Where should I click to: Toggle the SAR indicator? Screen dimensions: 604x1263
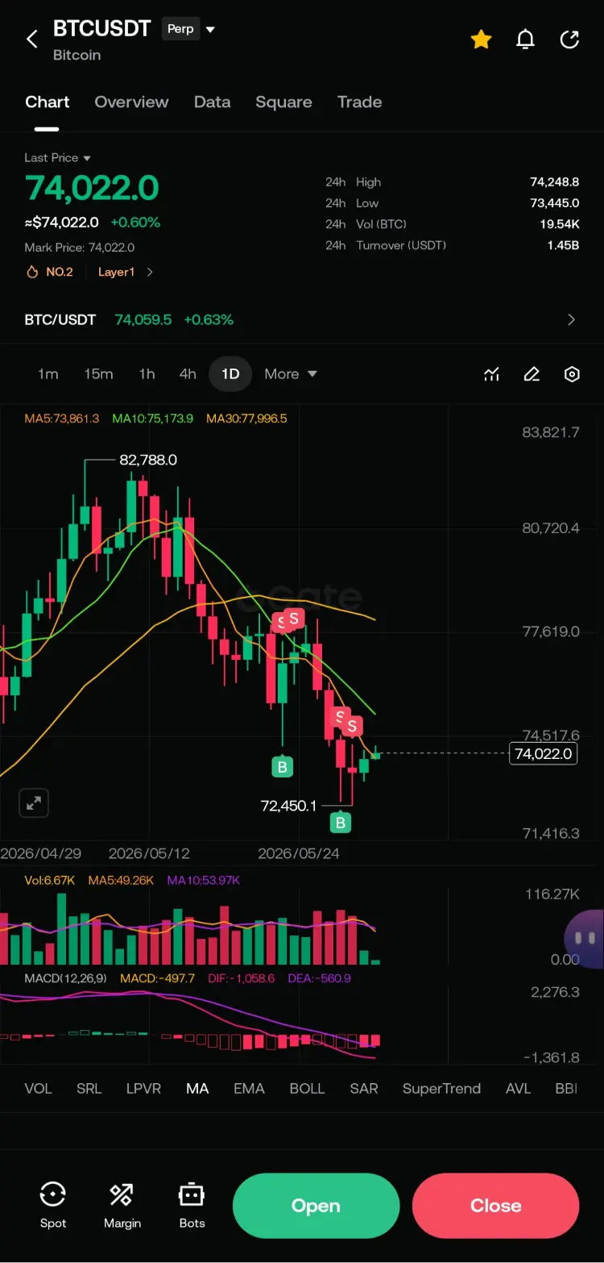(x=364, y=1088)
